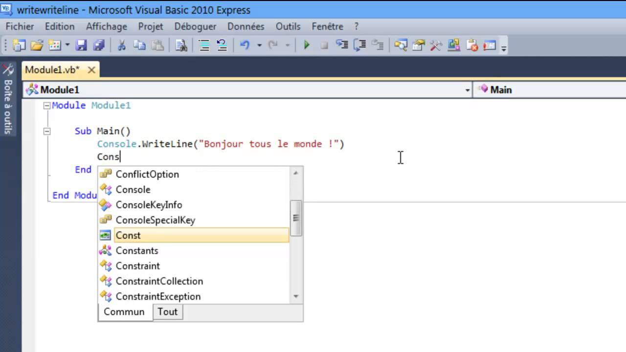
Task: Open the Données menu
Action: pyautogui.click(x=246, y=26)
